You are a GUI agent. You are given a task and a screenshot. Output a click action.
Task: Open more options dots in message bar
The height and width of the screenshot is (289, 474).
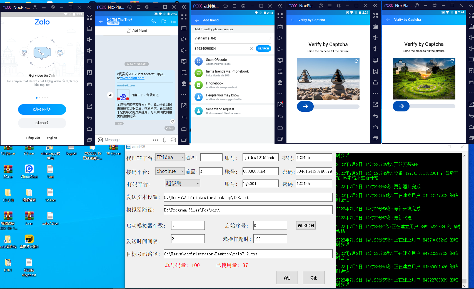click(x=155, y=140)
